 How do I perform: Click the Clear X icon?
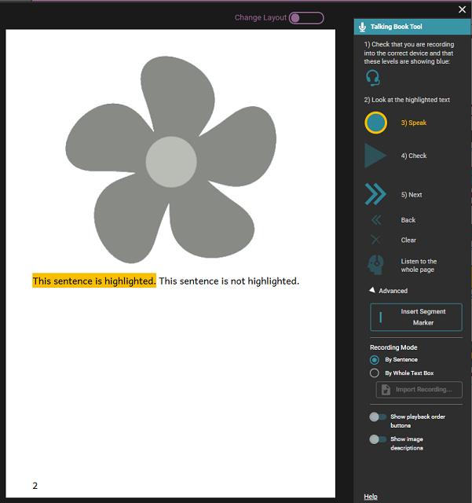coord(375,240)
